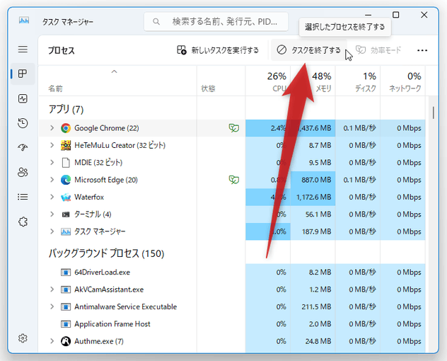Select the Microsoft Edge 887.0 MB cell

click(x=313, y=180)
